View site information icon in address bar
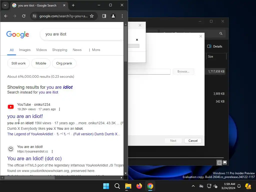Viewport: 256px width, 192px height. pos(34,16)
